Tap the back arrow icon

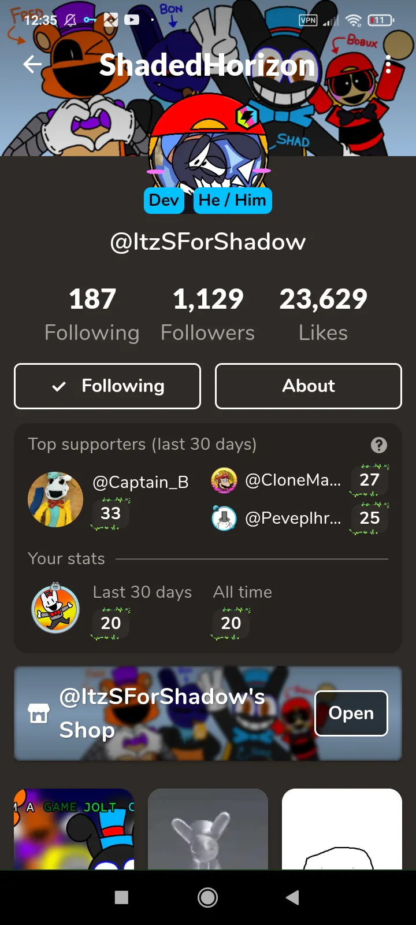(32, 65)
